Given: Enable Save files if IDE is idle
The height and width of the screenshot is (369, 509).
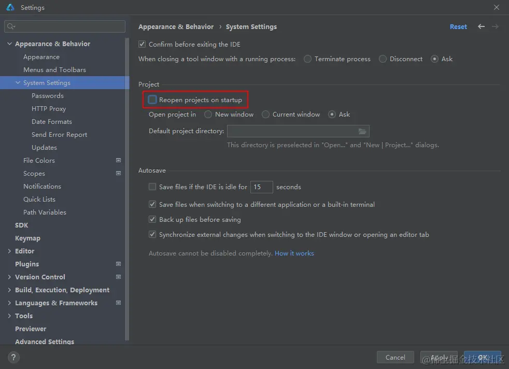Looking at the screenshot, I should pos(152,187).
